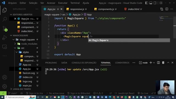Open logo.svg in file tree
The image size is (176, 99).
pyautogui.click(x=27, y=81)
